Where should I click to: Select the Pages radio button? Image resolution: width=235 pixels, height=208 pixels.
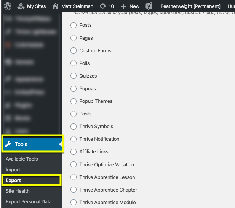(x=74, y=38)
